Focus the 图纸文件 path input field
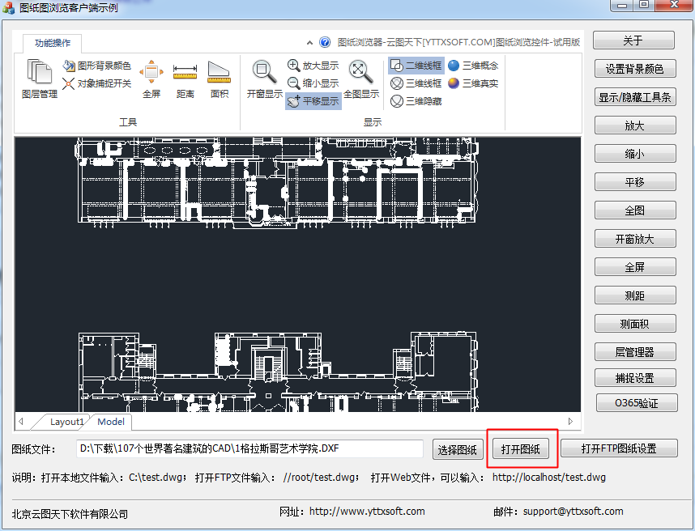The width and height of the screenshot is (695, 531). pos(249,448)
